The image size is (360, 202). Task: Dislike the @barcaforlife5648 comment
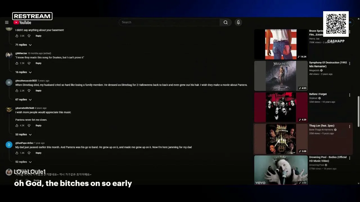click(x=29, y=126)
